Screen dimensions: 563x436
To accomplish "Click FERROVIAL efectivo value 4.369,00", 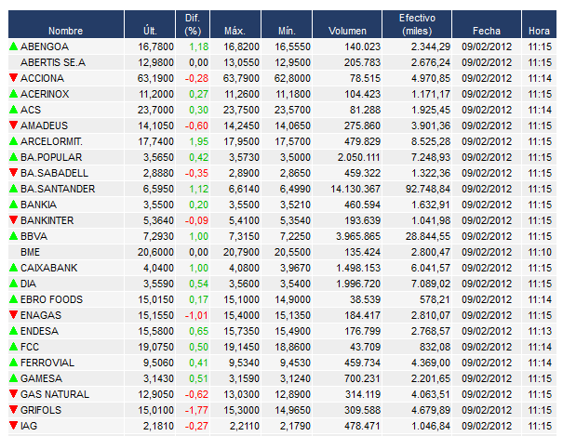I will click(x=431, y=363).
